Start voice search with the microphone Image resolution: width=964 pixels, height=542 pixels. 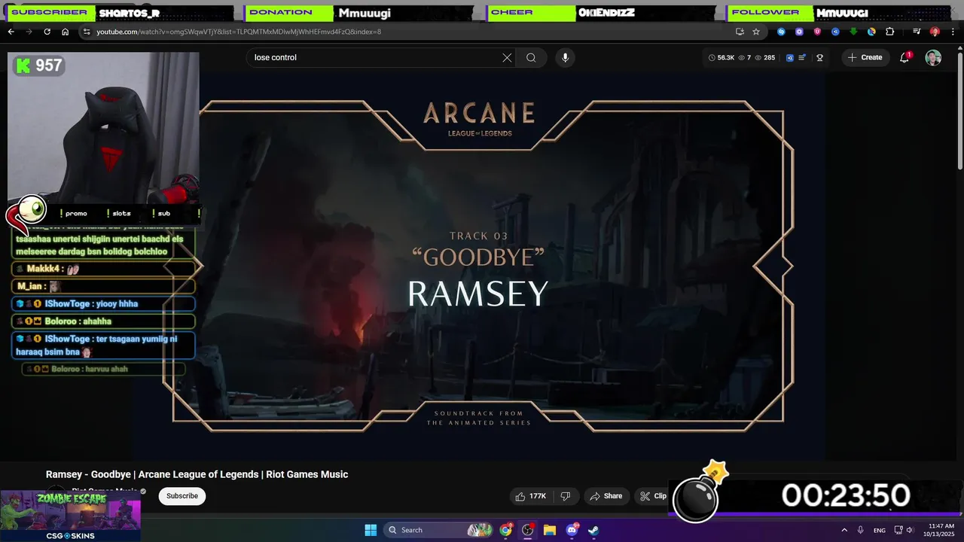pos(565,57)
